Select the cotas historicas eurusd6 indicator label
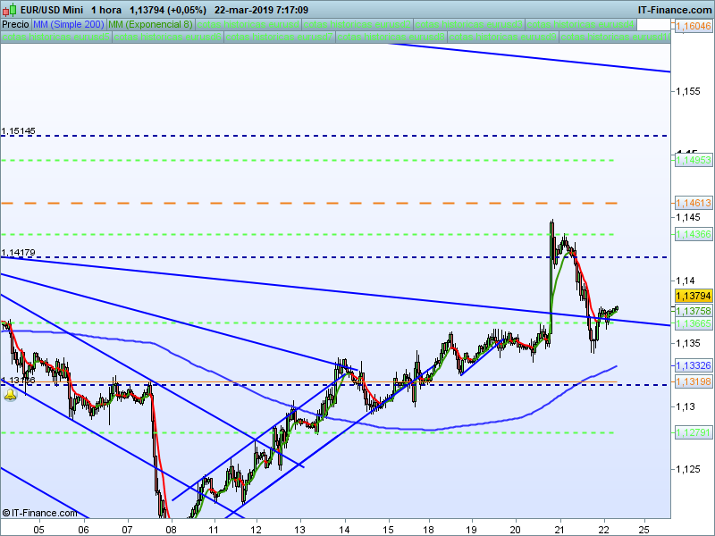715x536 pixels. pos(168,37)
